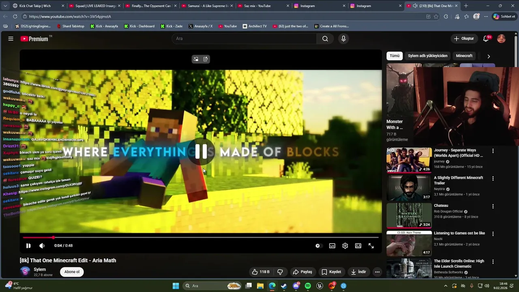Open options for A Slightly Different Minecraft Trailer
Image resolution: width=519 pixels, height=292 pixels.
click(493, 178)
